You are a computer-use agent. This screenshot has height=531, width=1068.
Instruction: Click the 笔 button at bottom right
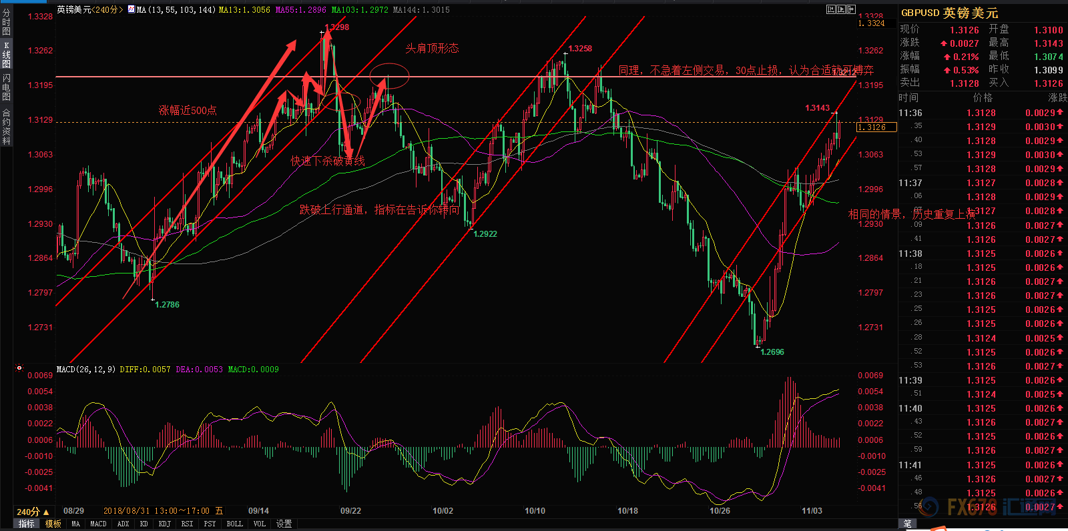click(x=907, y=524)
